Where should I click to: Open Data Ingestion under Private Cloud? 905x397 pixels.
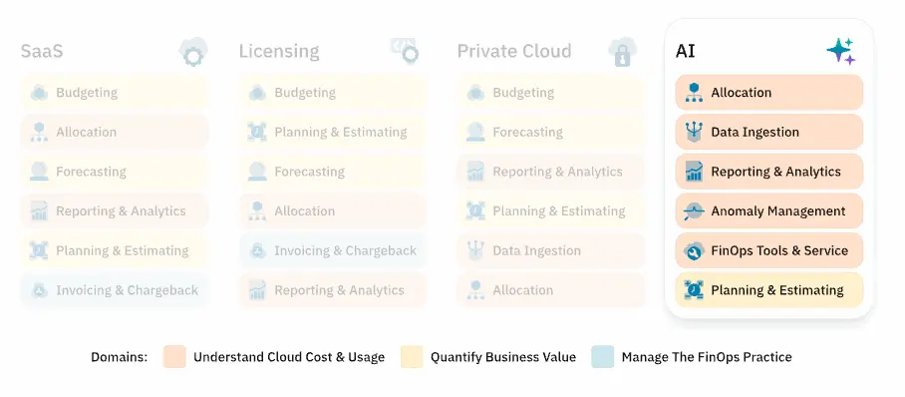coord(550,250)
